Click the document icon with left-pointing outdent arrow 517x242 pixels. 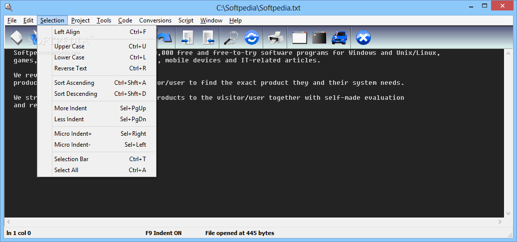208,37
